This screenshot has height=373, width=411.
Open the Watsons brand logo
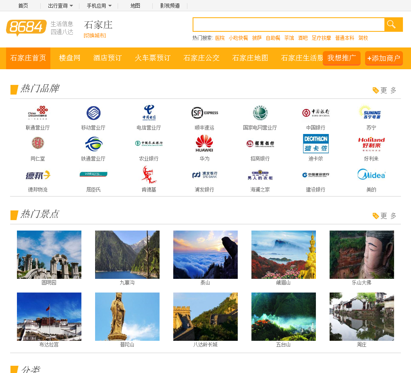[x=93, y=174]
